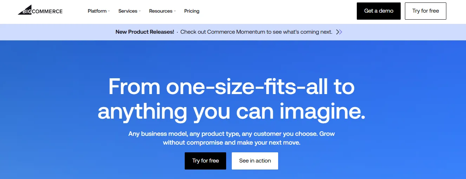Click the black Try for free hero button
Screen dimensions: 466x179
(x=205, y=161)
